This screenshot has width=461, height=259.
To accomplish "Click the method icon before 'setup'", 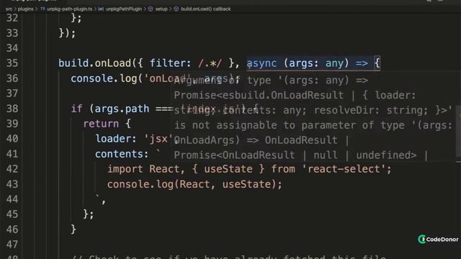I will coord(151,9).
